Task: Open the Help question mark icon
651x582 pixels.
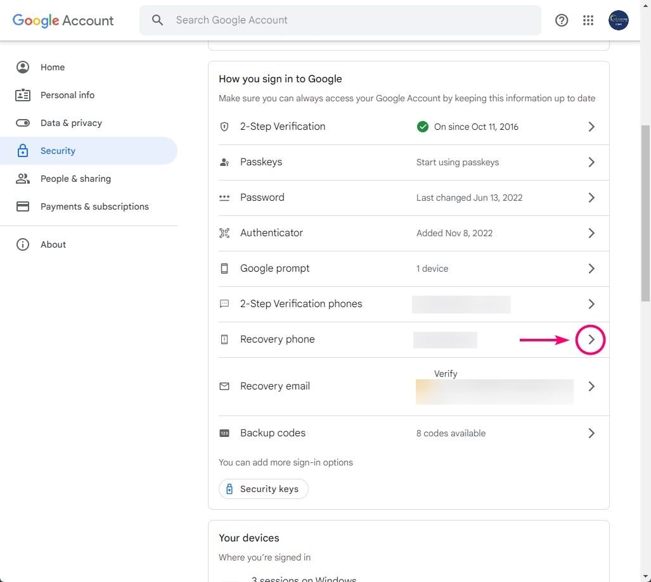Action: pos(562,20)
